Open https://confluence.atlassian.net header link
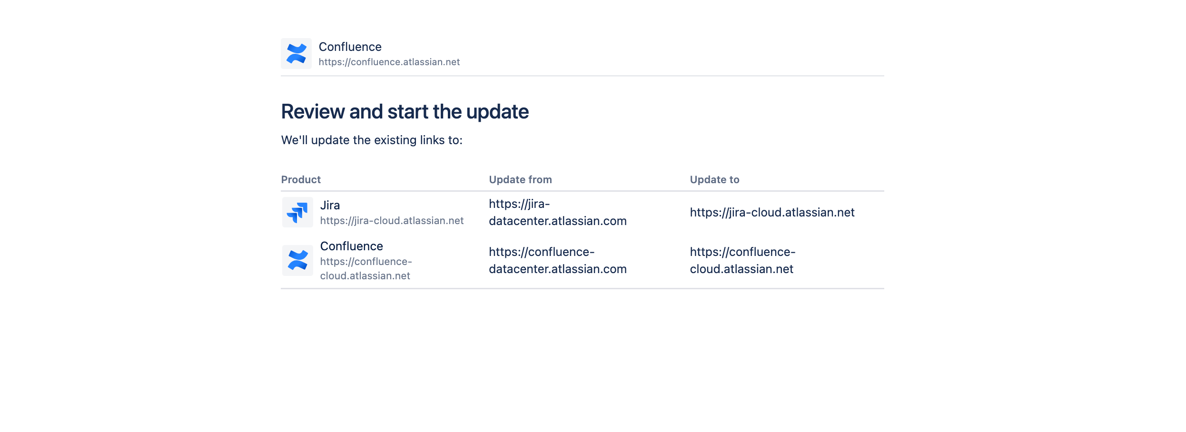Image resolution: width=1186 pixels, height=432 pixels. pyautogui.click(x=389, y=62)
